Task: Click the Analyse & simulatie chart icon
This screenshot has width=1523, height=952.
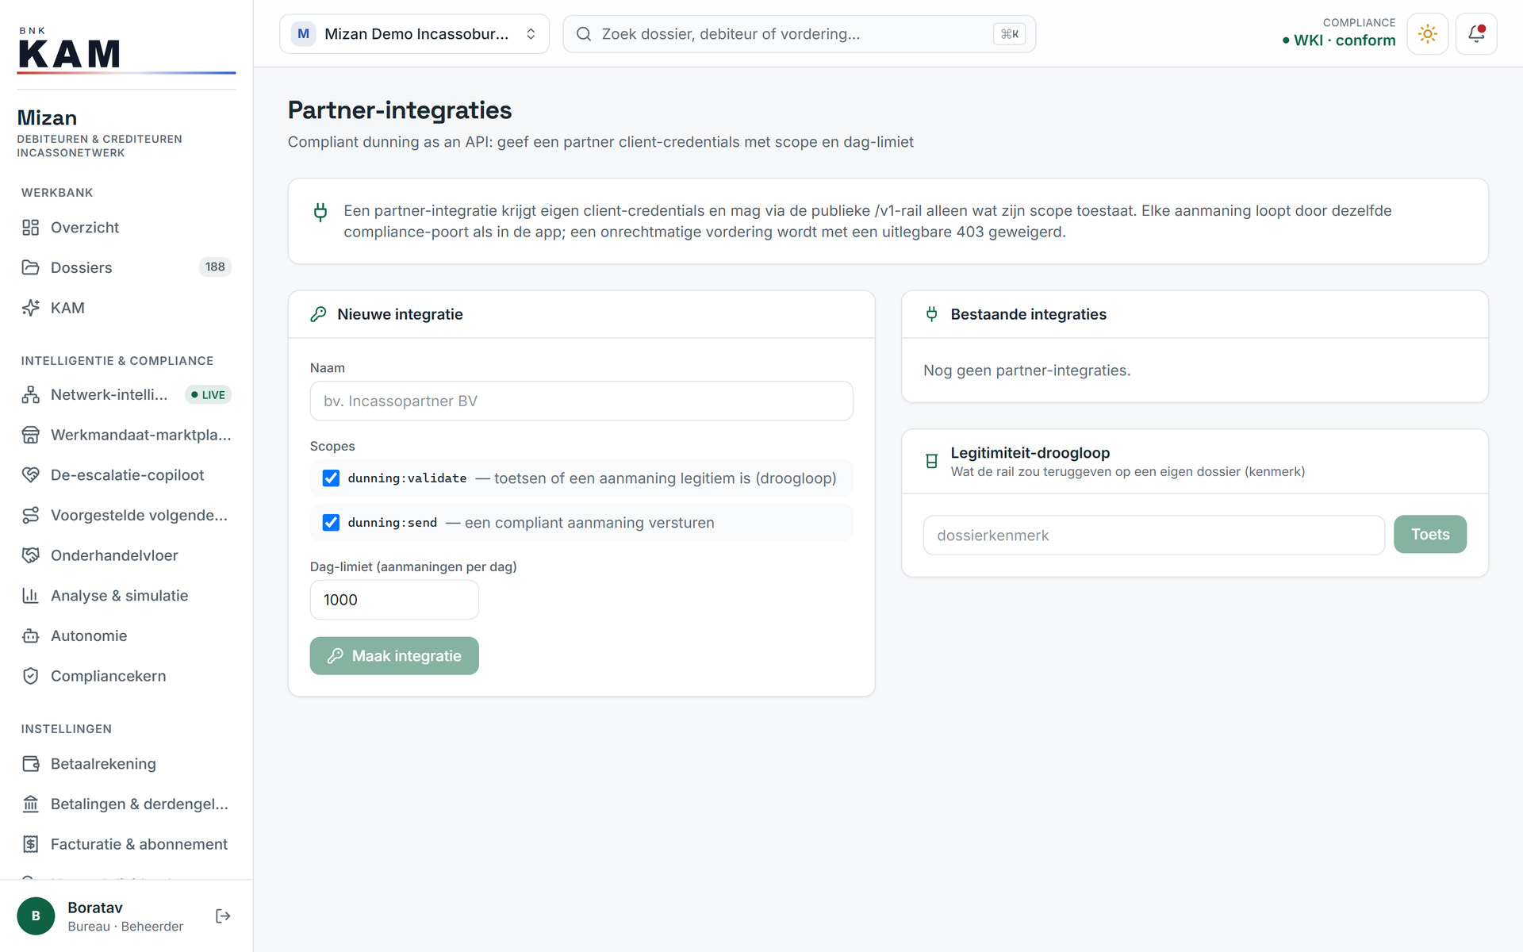Action: 30,596
